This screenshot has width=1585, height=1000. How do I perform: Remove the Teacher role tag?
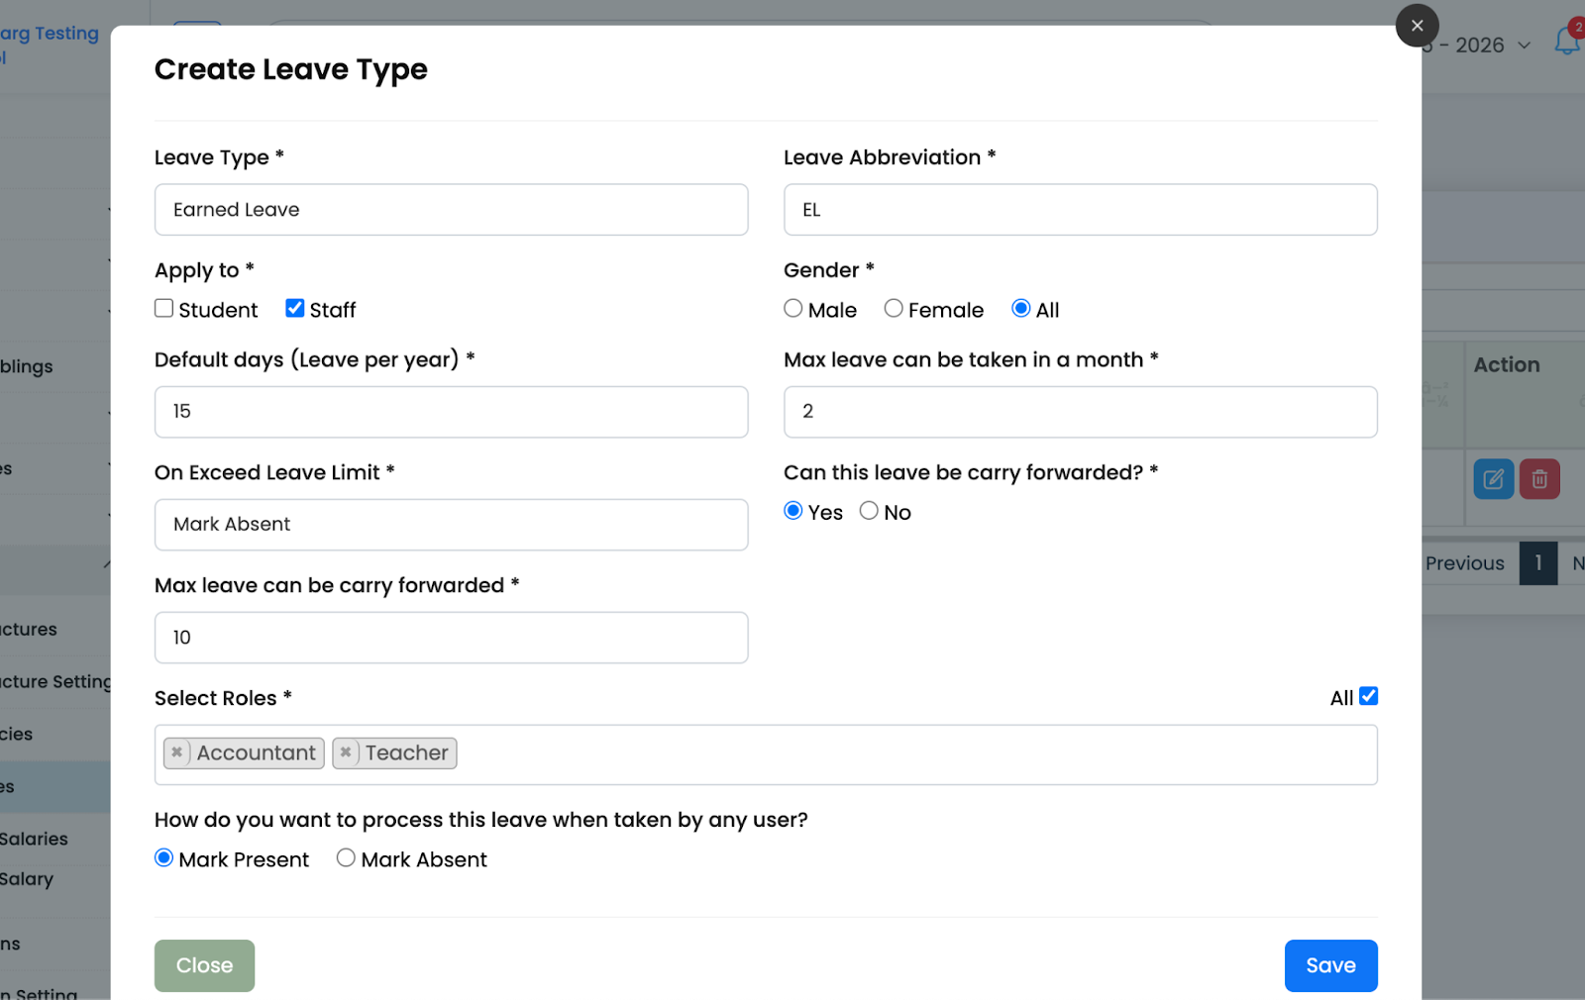(346, 752)
